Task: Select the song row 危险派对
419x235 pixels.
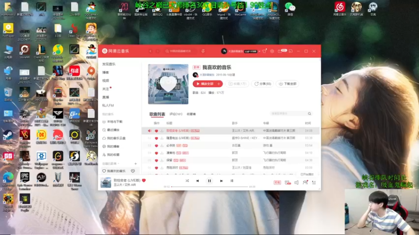Action: pos(230,168)
